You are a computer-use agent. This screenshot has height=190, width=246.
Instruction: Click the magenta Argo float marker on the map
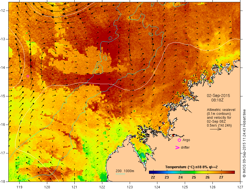tap(28, 76)
